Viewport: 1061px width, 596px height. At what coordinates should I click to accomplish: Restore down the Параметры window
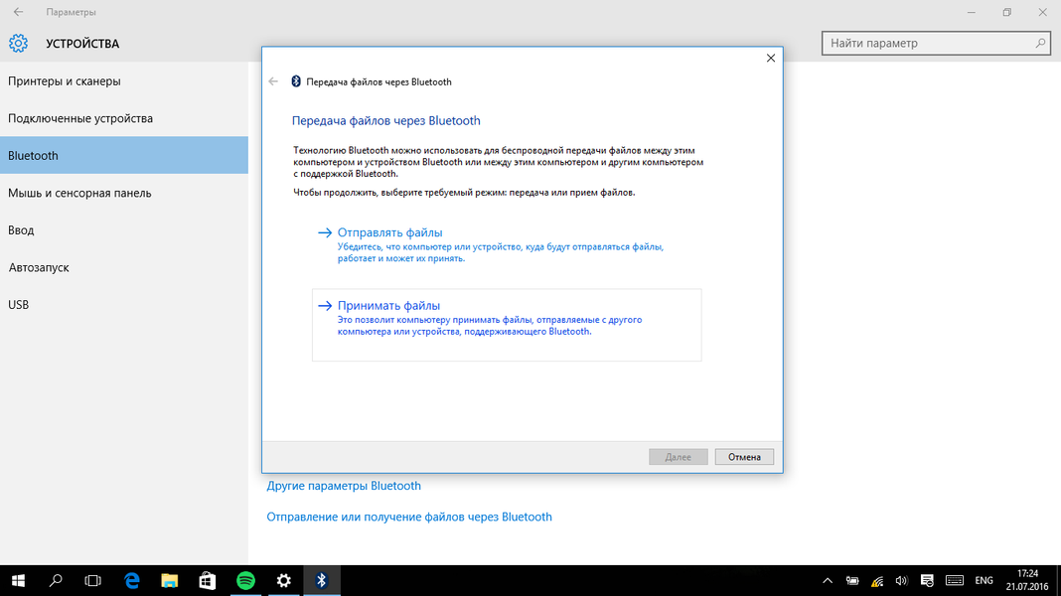pyautogui.click(x=1007, y=12)
